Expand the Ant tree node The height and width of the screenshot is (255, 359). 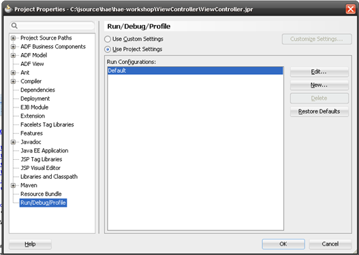[x=13, y=73]
